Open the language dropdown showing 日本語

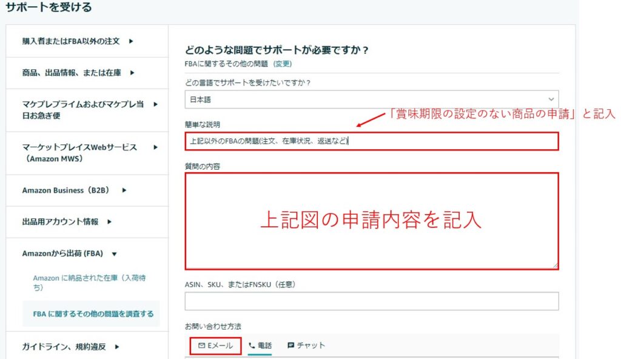coord(371,99)
